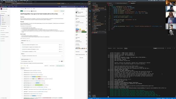Click the plus icon in Linked issues header
The width and height of the screenshot is (176, 99).
tap(30, 41)
